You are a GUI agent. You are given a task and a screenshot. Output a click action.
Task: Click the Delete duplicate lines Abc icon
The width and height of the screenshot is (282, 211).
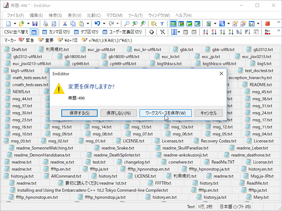pos(268,32)
